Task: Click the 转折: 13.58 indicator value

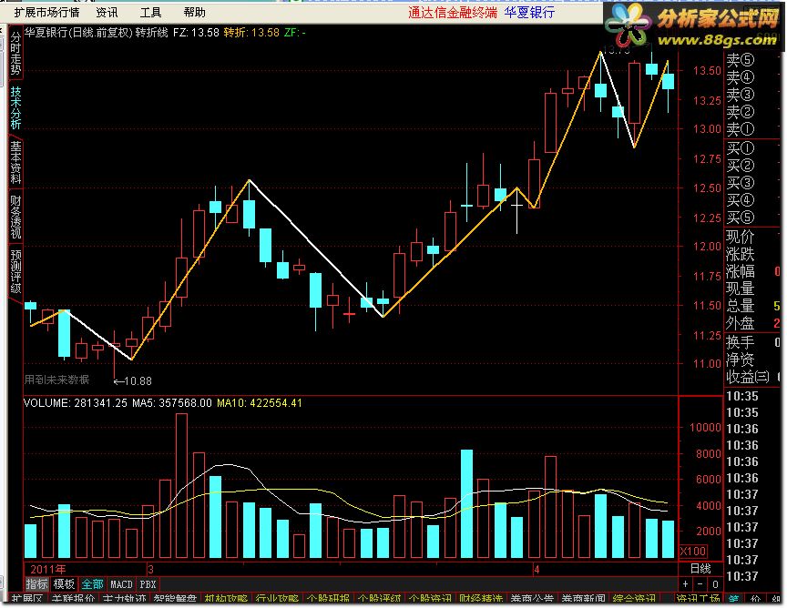Action: tap(251, 33)
